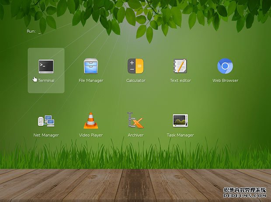Open the Calculator icon
This screenshot has width=271, height=202.
tap(135, 66)
